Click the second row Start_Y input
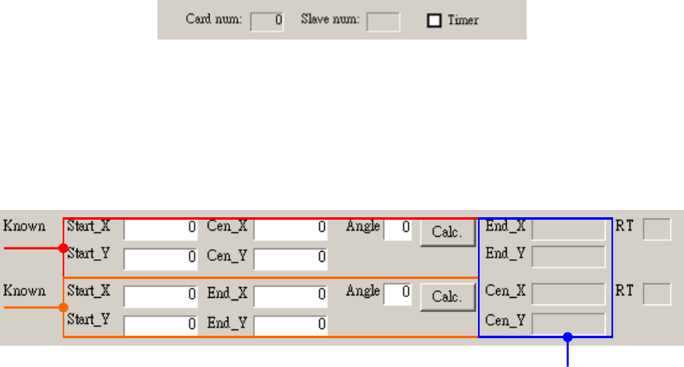Viewport: 684px width, 367px height. pos(161,325)
